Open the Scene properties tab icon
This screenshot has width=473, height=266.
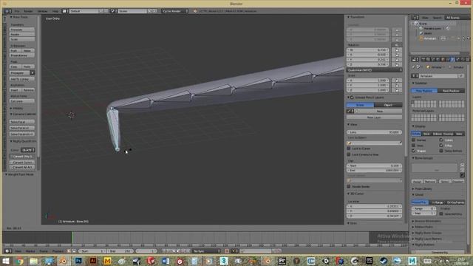pyautogui.click(x=433, y=59)
